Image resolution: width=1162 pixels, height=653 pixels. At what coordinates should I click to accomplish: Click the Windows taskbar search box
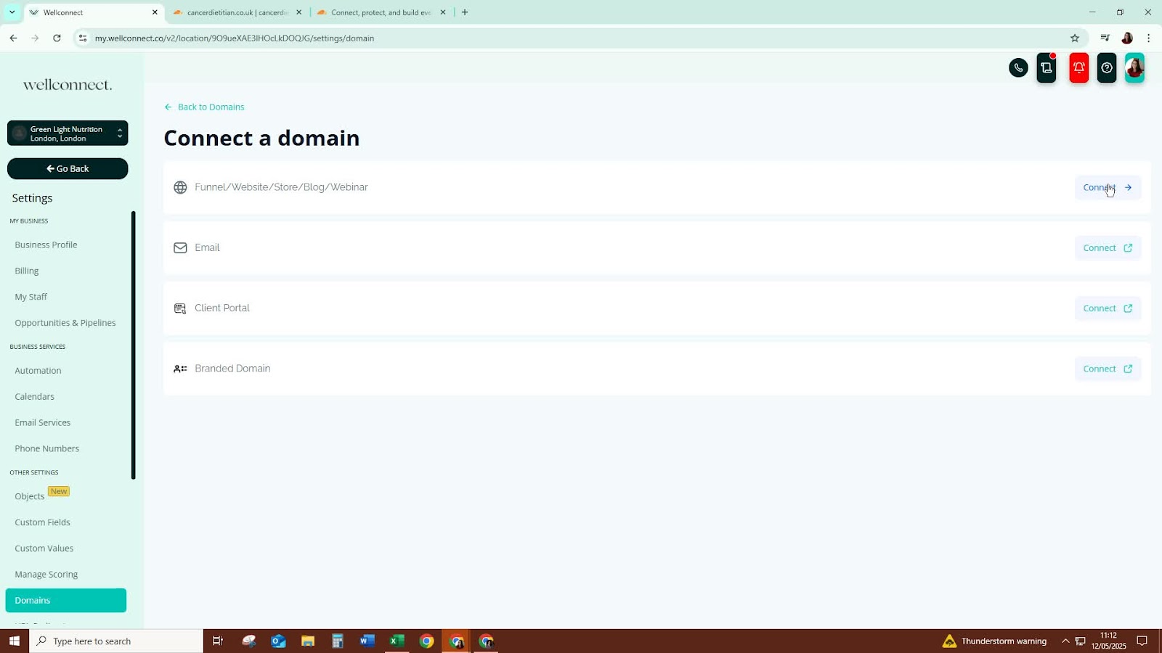tap(116, 641)
